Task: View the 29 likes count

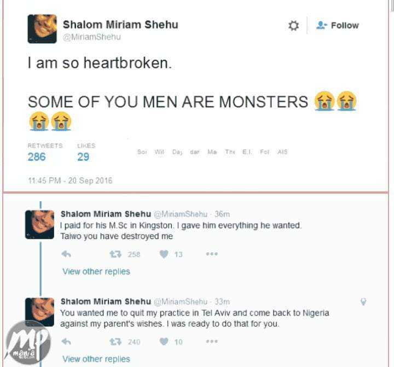Action: point(83,157)
